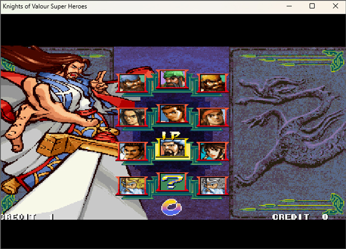
Task: Click the 1P cursor marker label
Action: point(171,135)
